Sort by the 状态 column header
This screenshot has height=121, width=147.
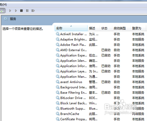pos(106,28)
